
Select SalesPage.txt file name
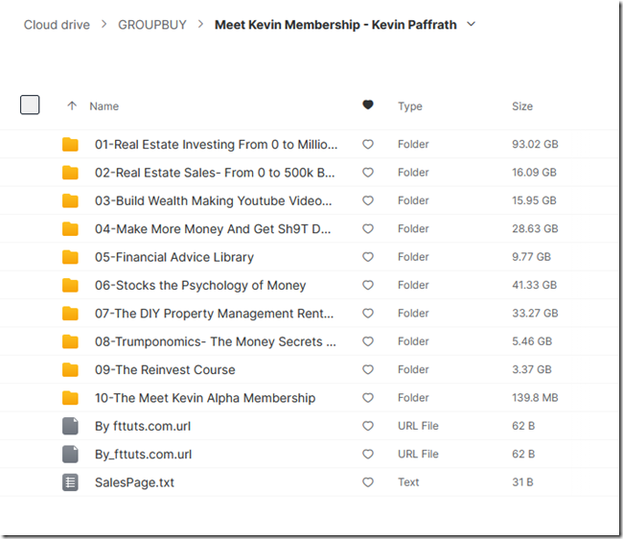coord(134,482)
